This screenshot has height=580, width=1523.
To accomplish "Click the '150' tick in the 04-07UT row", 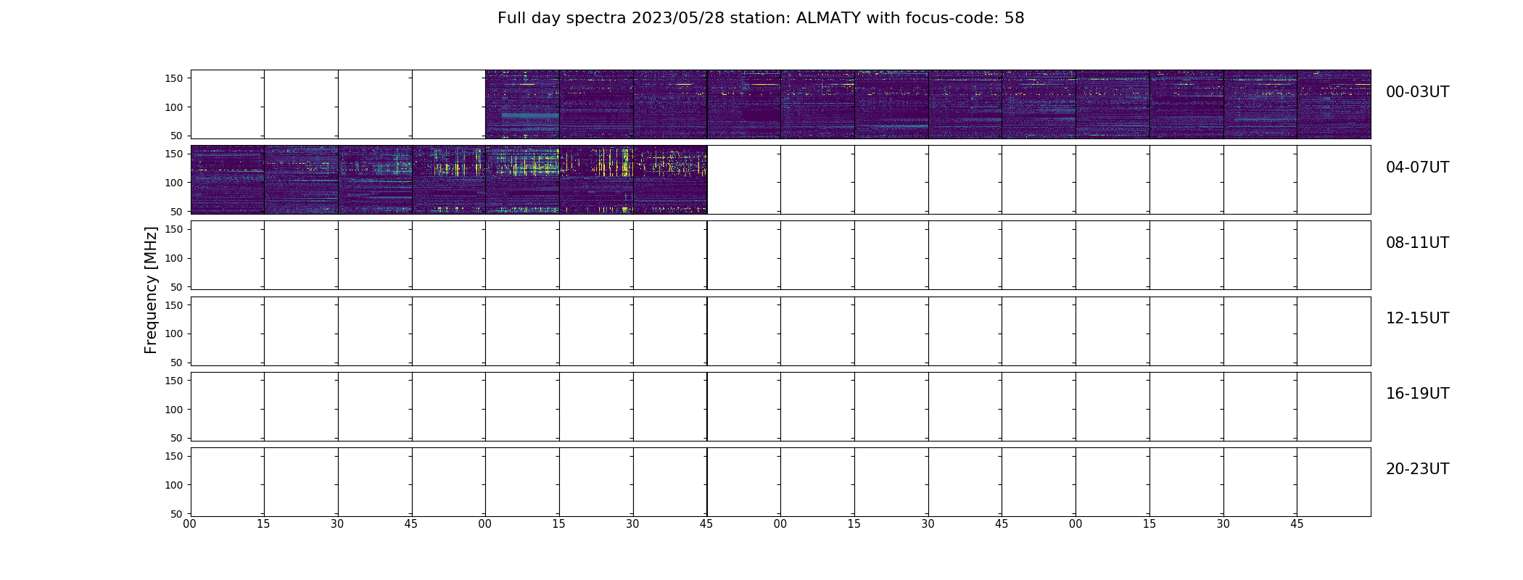I will point(174,154).
